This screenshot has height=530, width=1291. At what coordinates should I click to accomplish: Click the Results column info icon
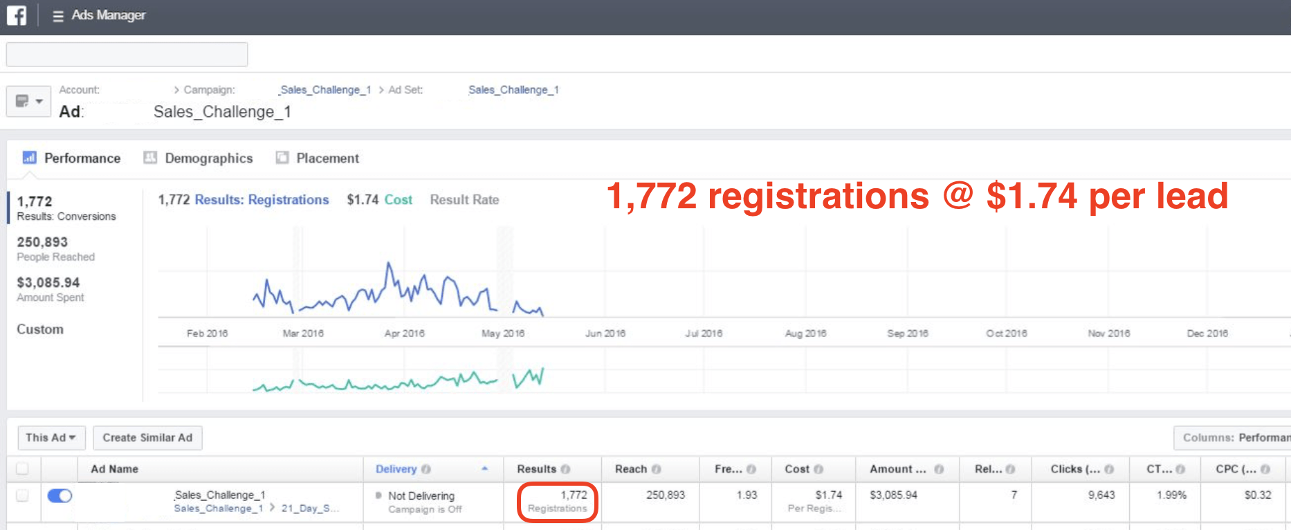(x=565, y=469)
